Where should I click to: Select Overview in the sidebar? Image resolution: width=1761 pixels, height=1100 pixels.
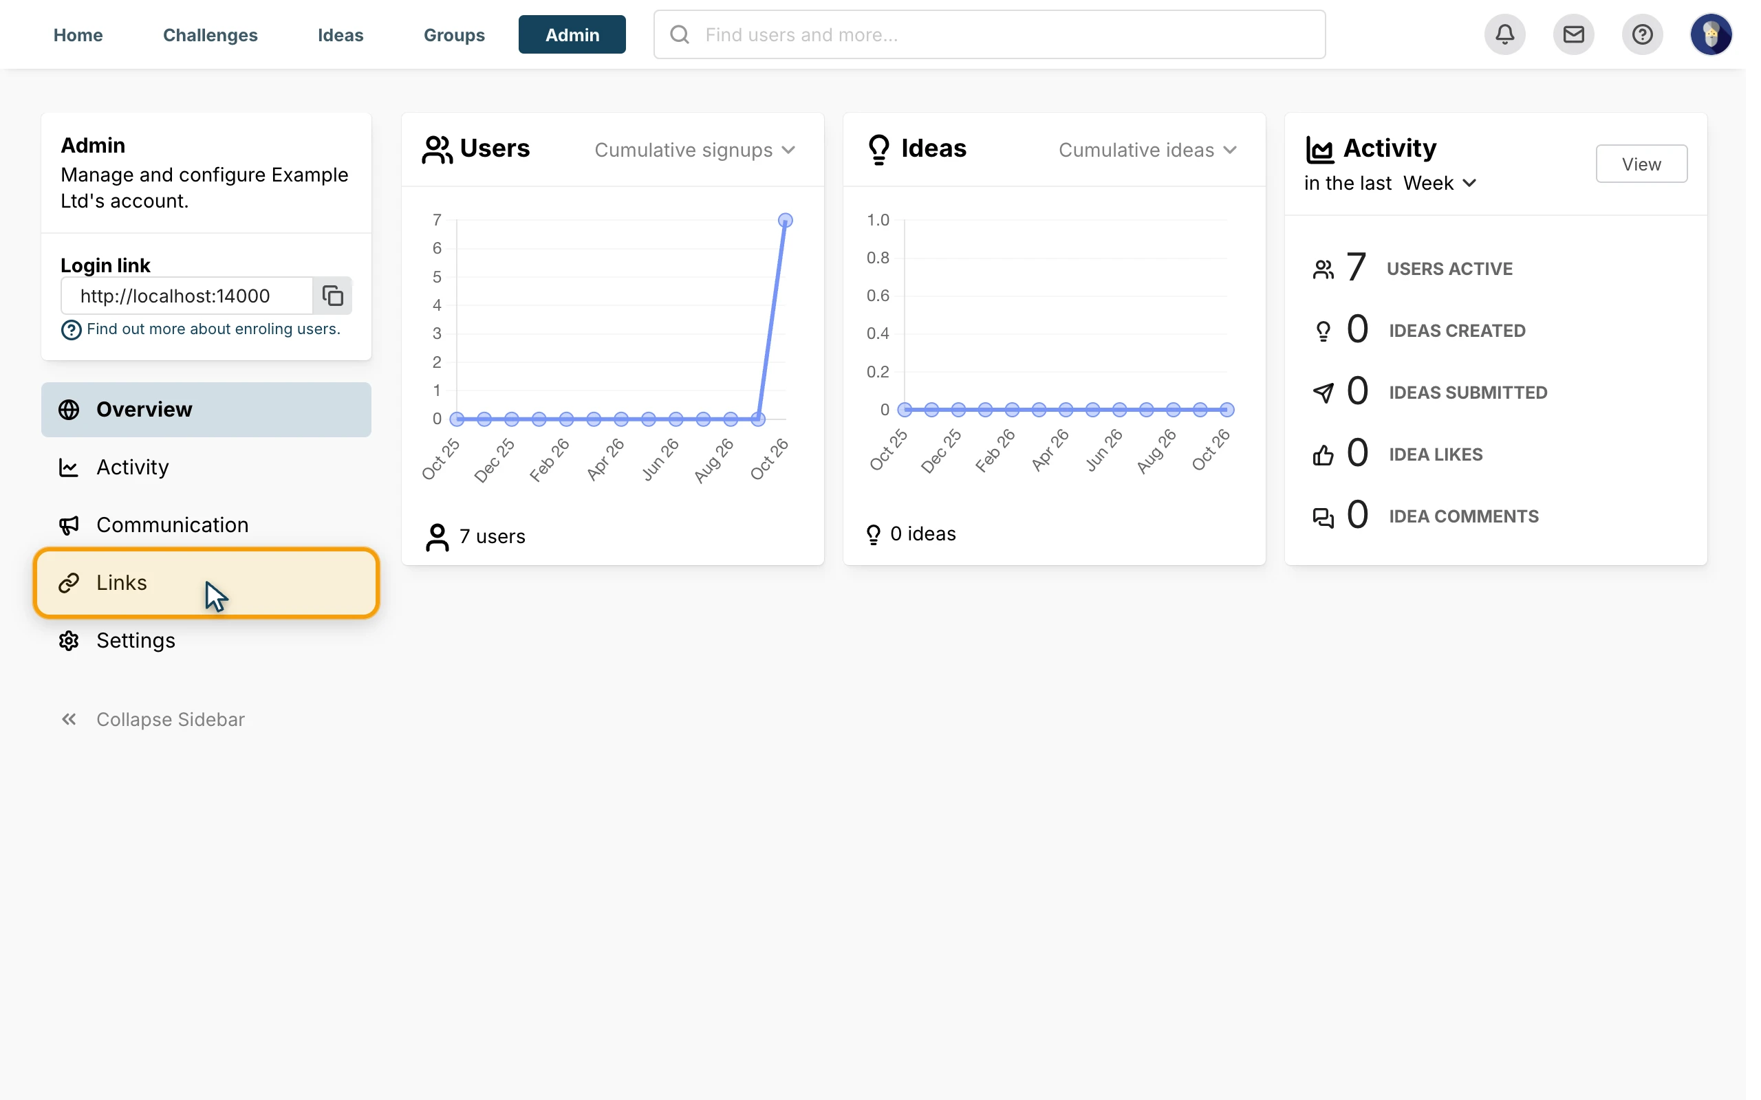(206, 410)
